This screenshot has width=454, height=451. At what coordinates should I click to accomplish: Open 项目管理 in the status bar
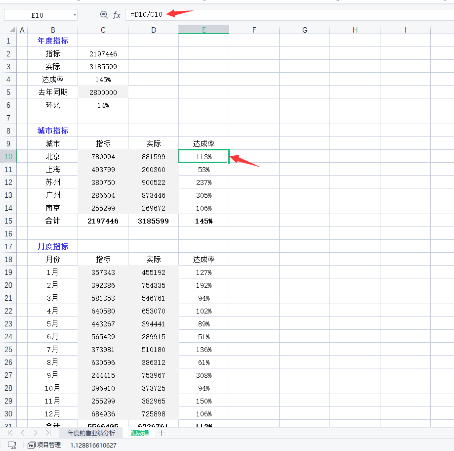[44, 445]
